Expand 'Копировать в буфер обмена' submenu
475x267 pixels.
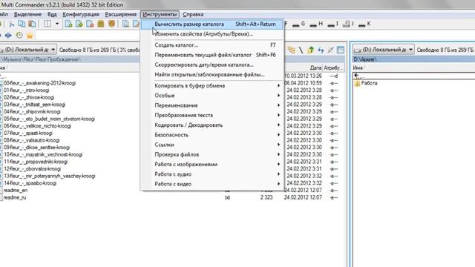coord(212,86)
